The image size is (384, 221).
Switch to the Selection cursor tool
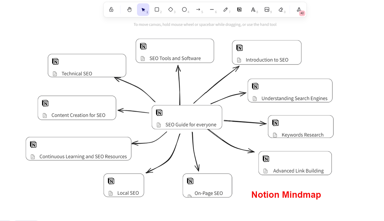[x=143, y=10]
